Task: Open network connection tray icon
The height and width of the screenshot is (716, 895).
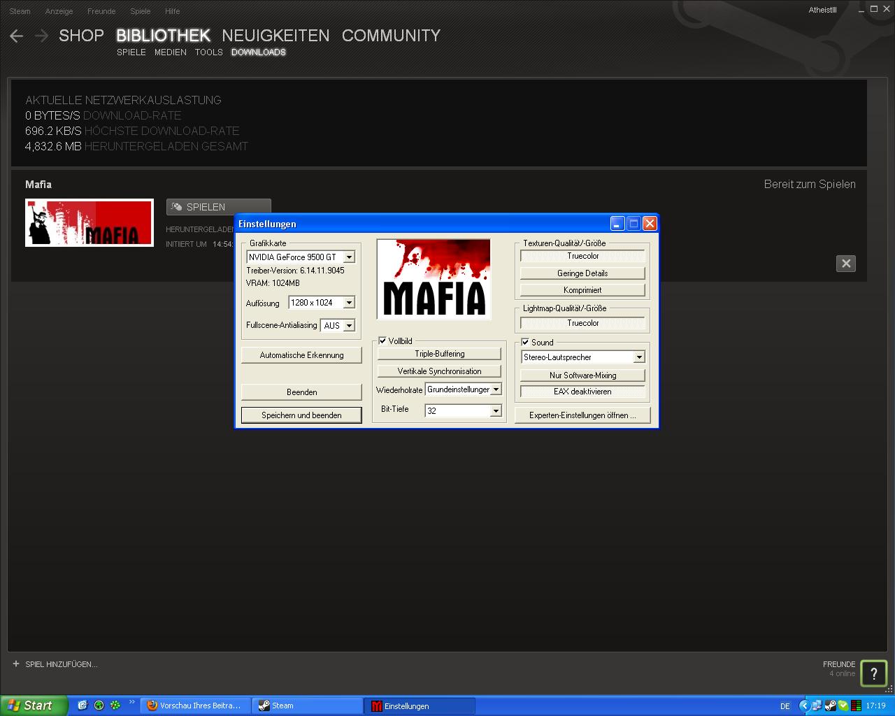Action: [x=817, y=706]
